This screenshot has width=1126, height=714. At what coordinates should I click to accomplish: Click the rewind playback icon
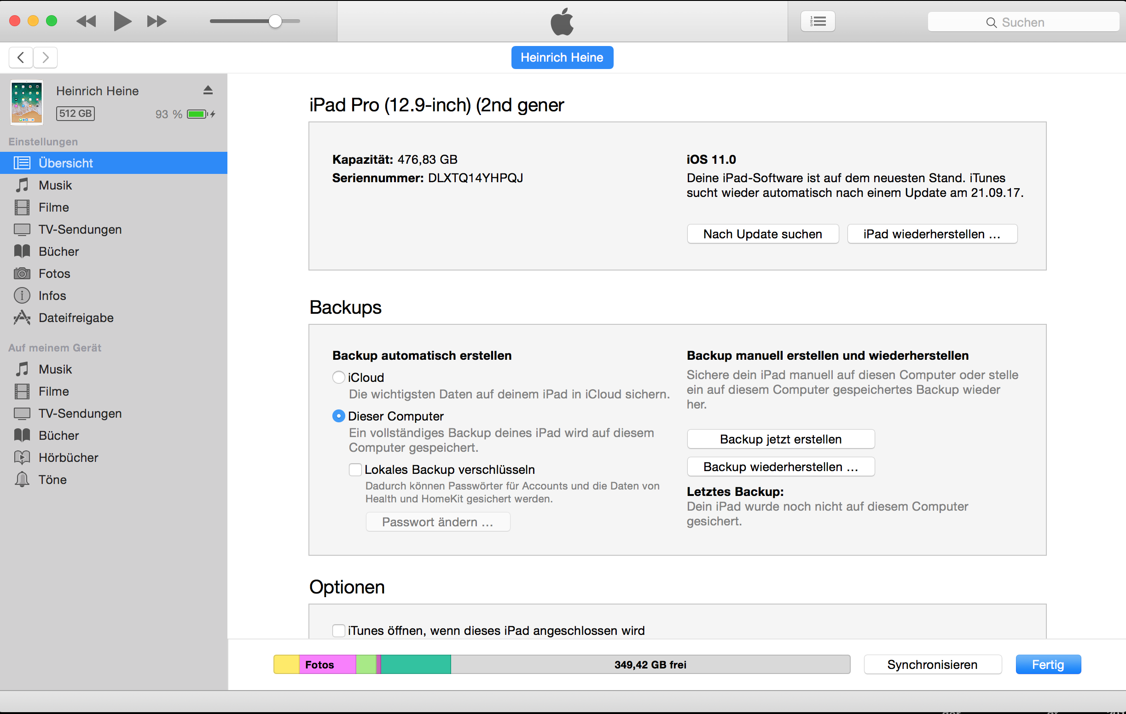point(86,21)
